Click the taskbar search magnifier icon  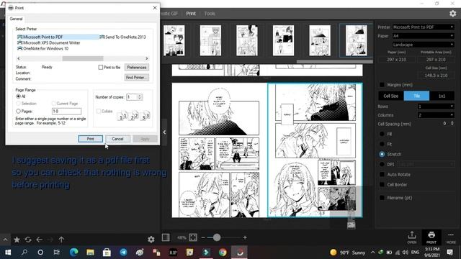[x=24, y=253]
